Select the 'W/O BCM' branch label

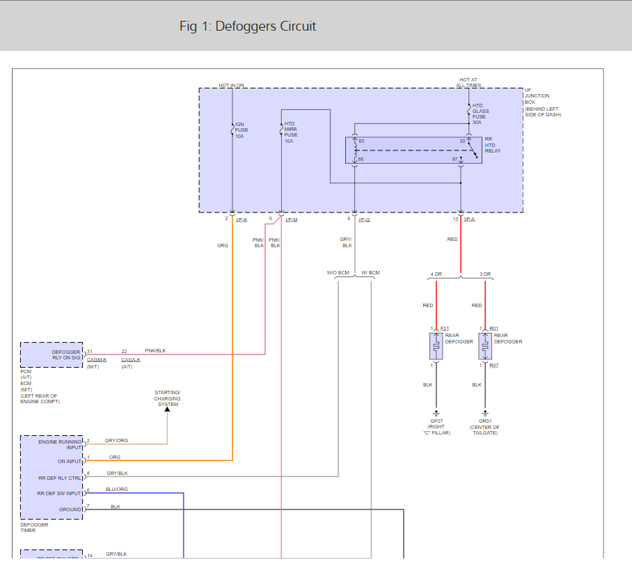[338, 272]
